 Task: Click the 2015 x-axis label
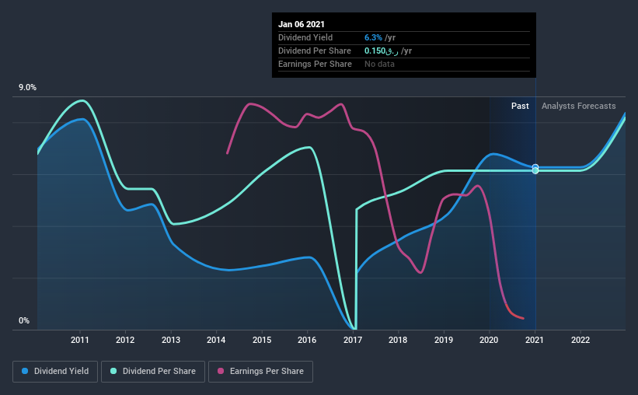coord(262,340)
